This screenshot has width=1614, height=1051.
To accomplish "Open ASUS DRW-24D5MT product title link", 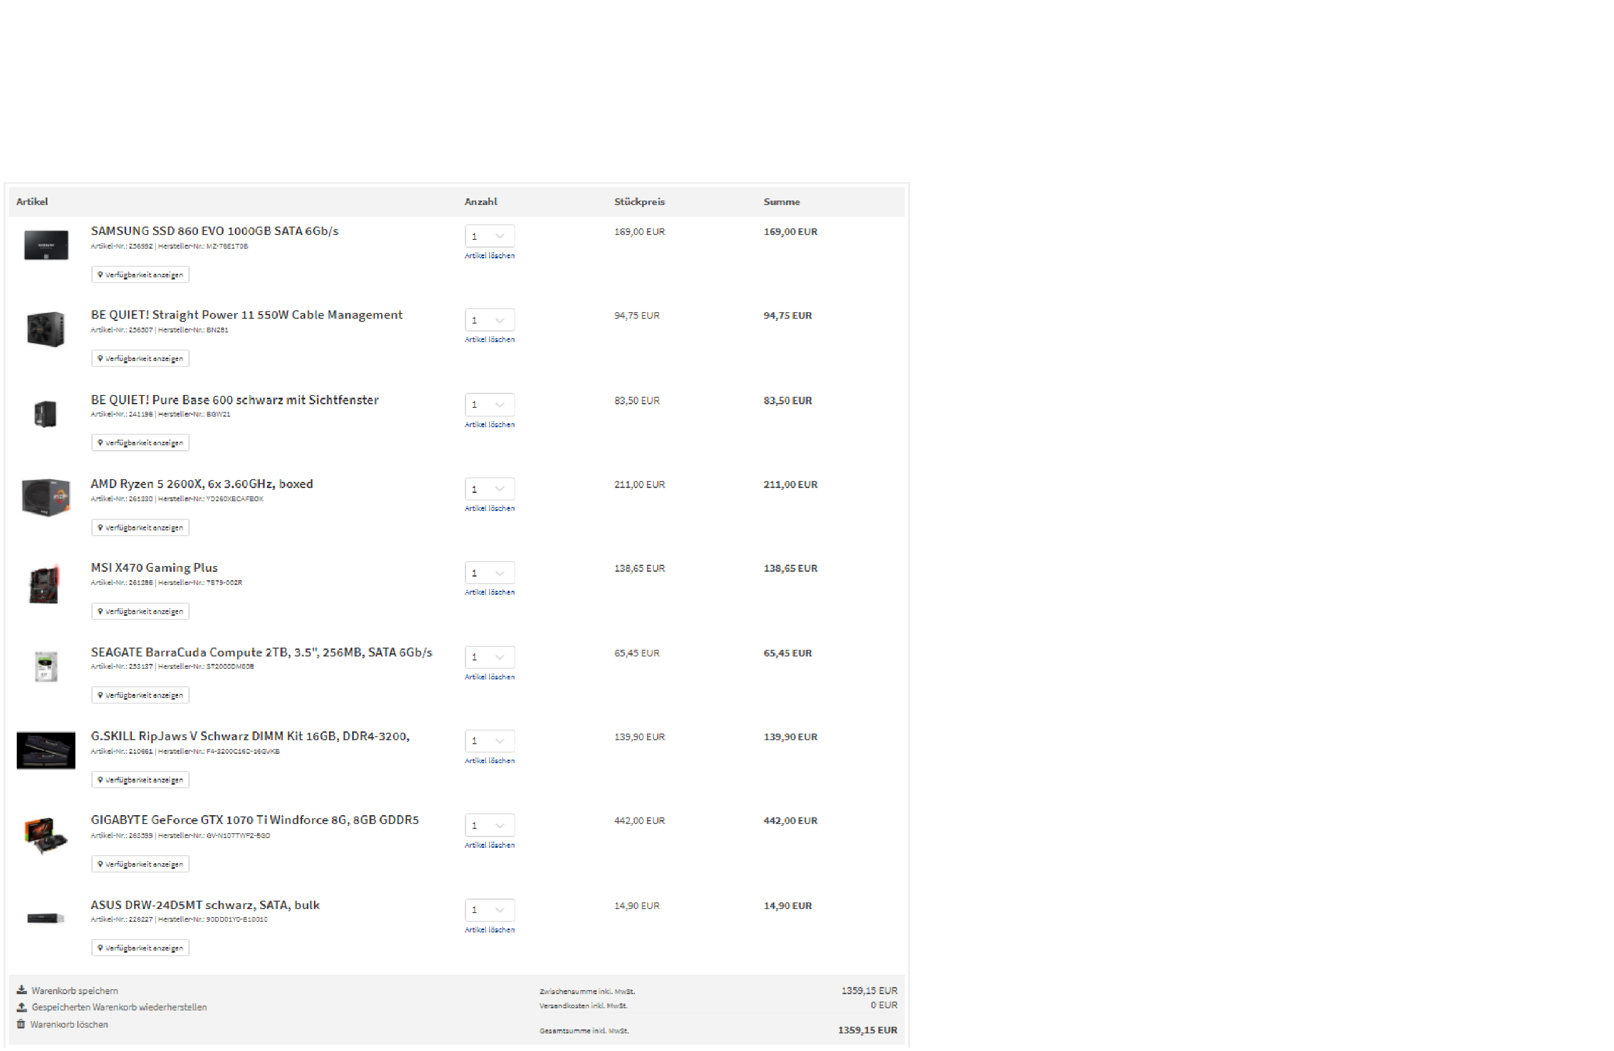I will pos(205,905).
